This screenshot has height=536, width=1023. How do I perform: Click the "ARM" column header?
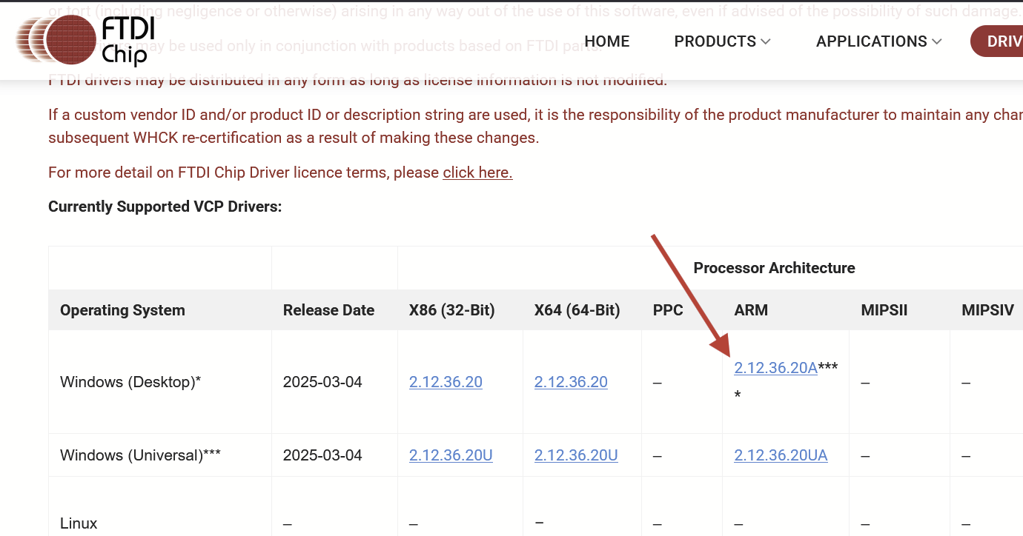751,310
